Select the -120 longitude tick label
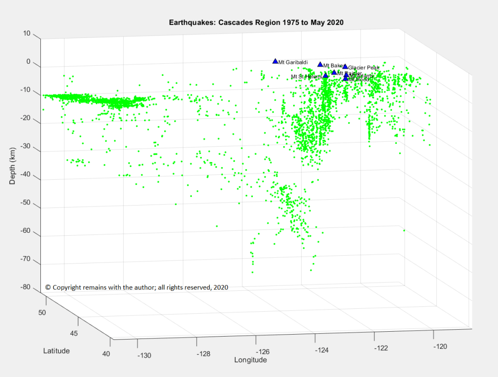The width and height of the screenshot is (498, 377). coord(440,346)
